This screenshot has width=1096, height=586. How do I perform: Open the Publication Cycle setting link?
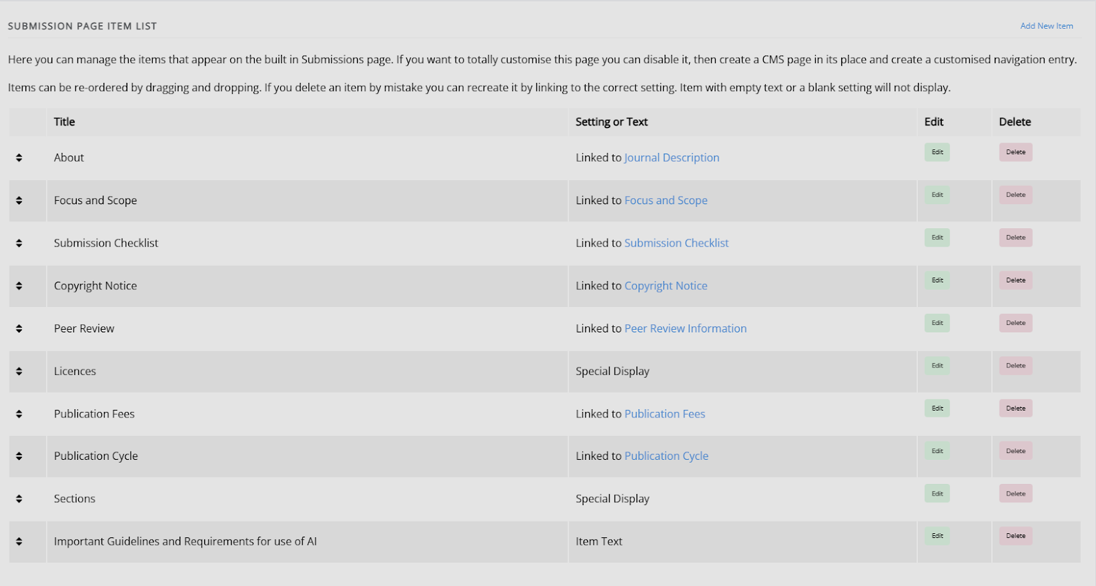(667, 456)
